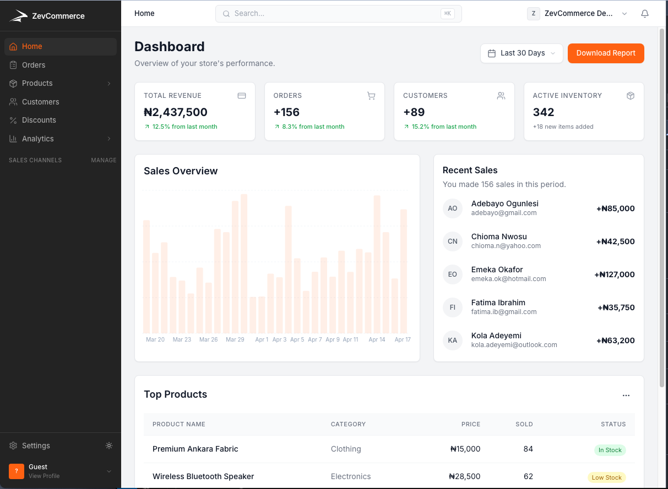
Task: Click Chioma Nwosu customer name
Action: pyautogui.click(x=499, y=237)
